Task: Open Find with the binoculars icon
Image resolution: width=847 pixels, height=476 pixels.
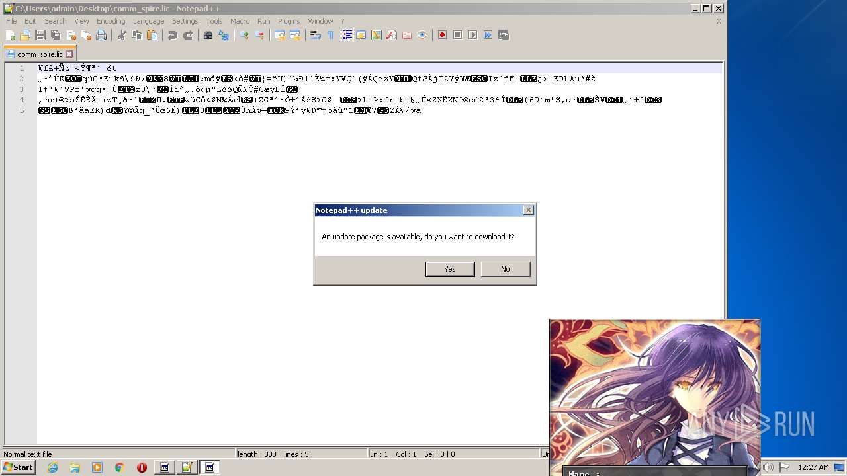Action: pos(208,35)
